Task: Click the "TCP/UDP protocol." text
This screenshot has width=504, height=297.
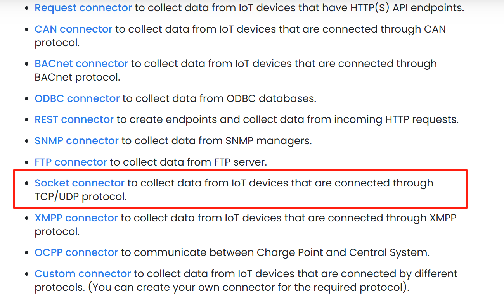Action: point(81,197)
